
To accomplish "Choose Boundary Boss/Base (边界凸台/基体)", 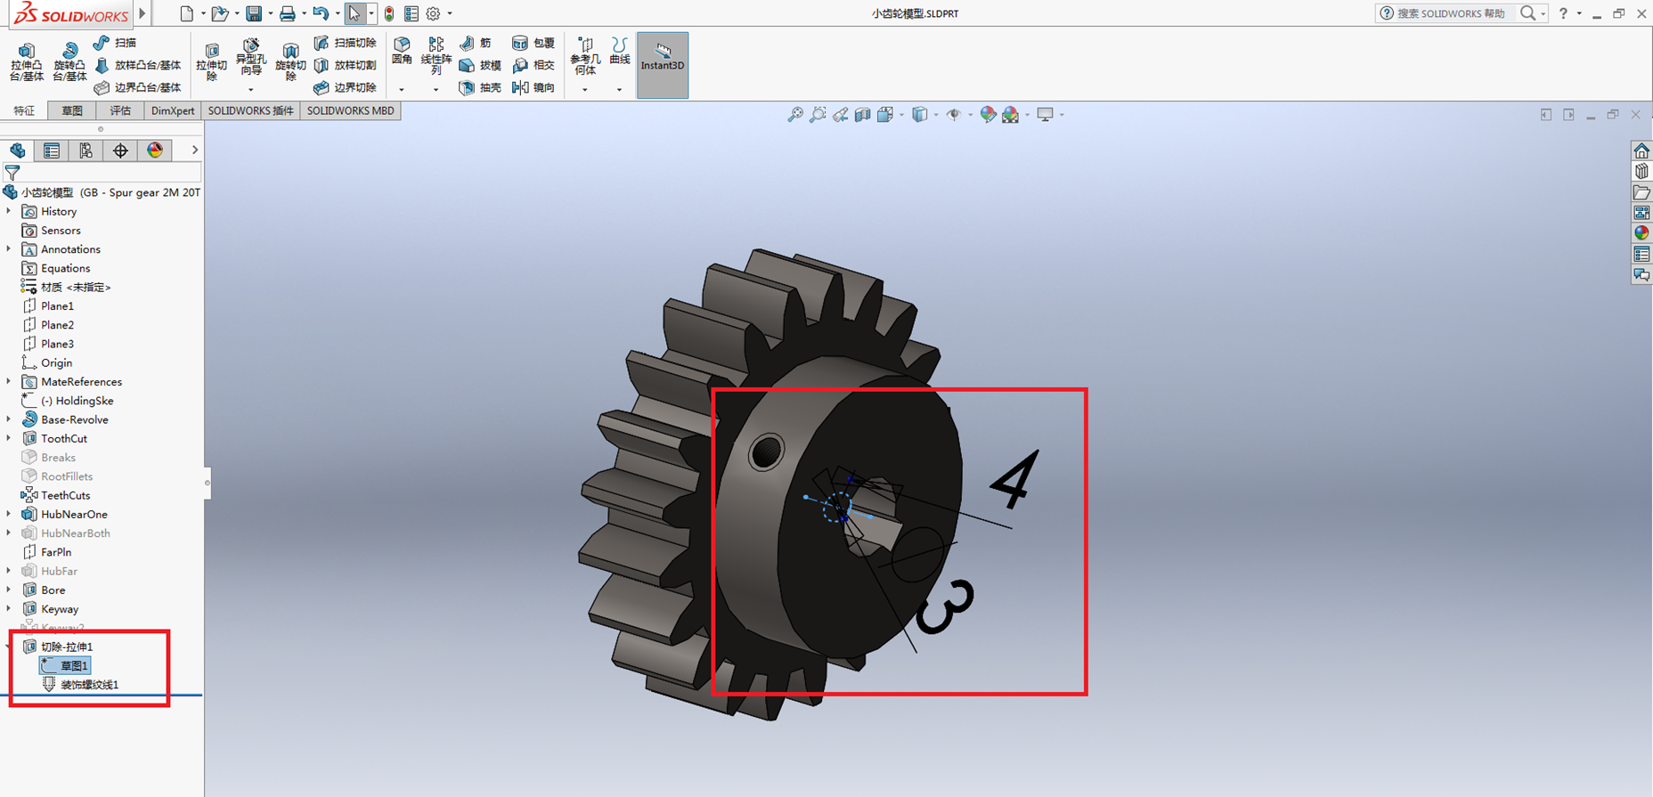I will (137, 87).
